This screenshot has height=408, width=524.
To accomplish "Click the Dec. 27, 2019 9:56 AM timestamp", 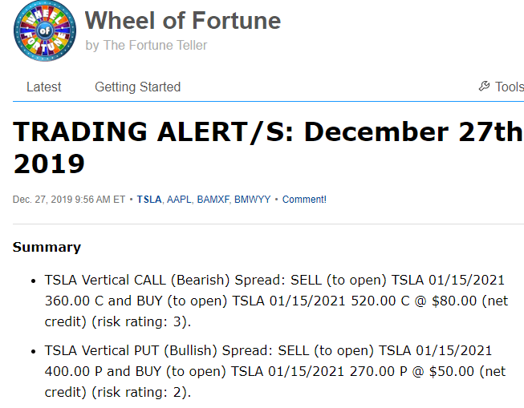I will (69, 200).
